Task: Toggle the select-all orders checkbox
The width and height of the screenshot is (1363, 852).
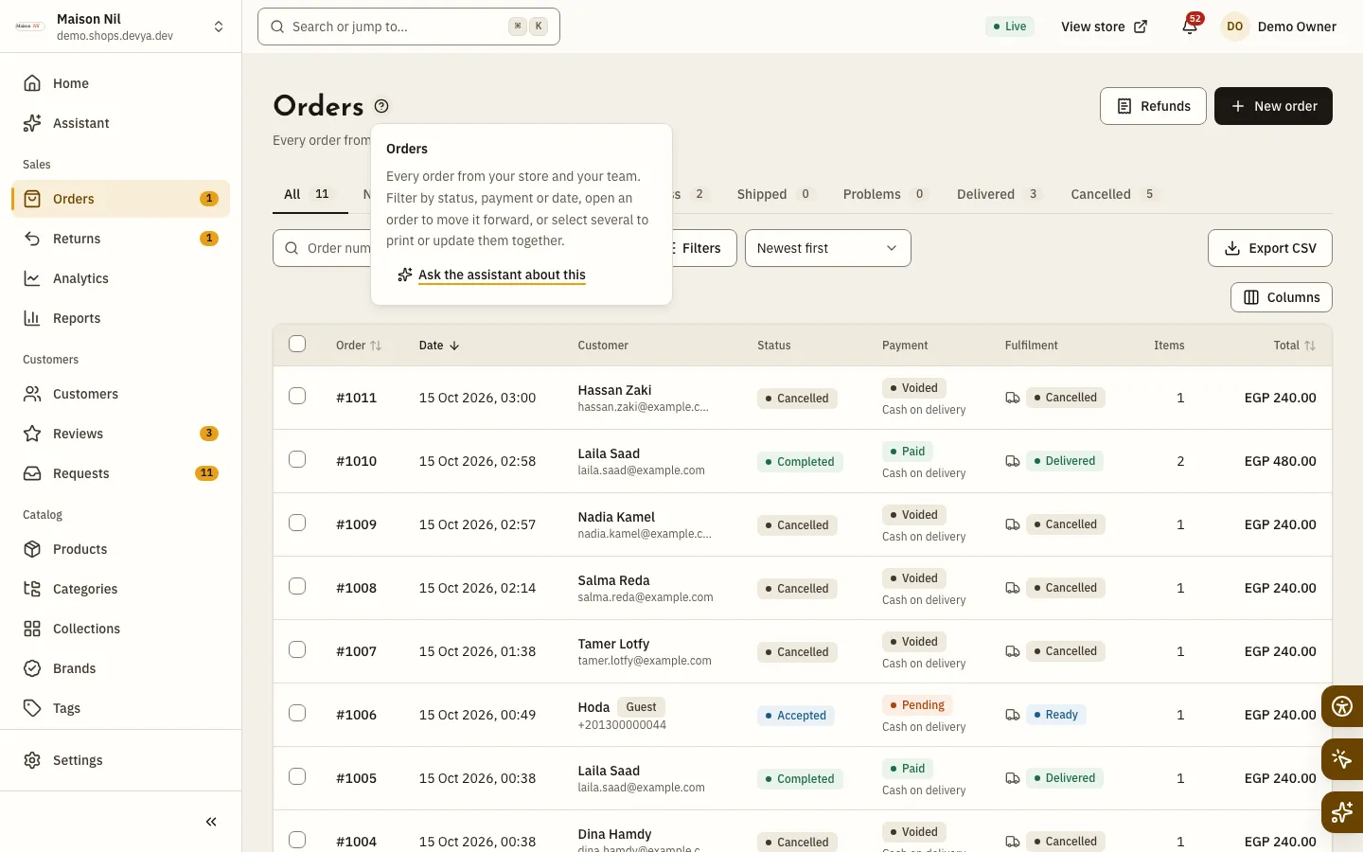Action: (297, 344)
